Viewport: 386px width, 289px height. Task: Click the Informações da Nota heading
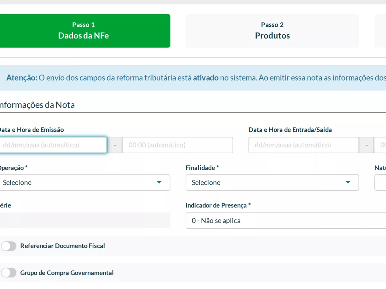(x=37, y=105)
